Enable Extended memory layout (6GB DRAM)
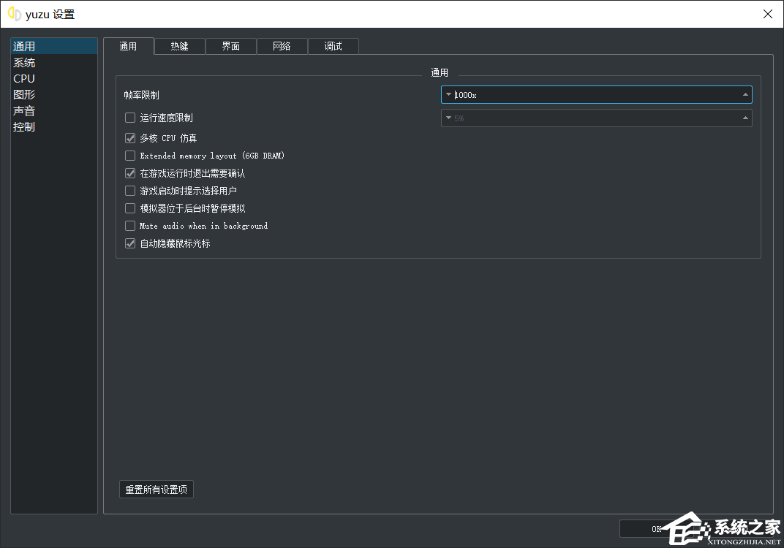Image resolution: width=784 pixels, height=548 pixels. pos(130,156)
